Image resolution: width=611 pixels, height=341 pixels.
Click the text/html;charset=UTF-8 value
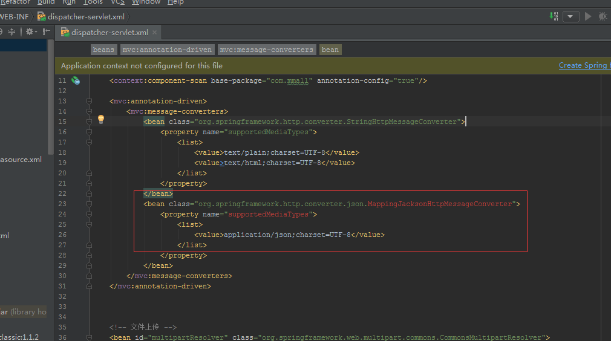pos(272,163)
